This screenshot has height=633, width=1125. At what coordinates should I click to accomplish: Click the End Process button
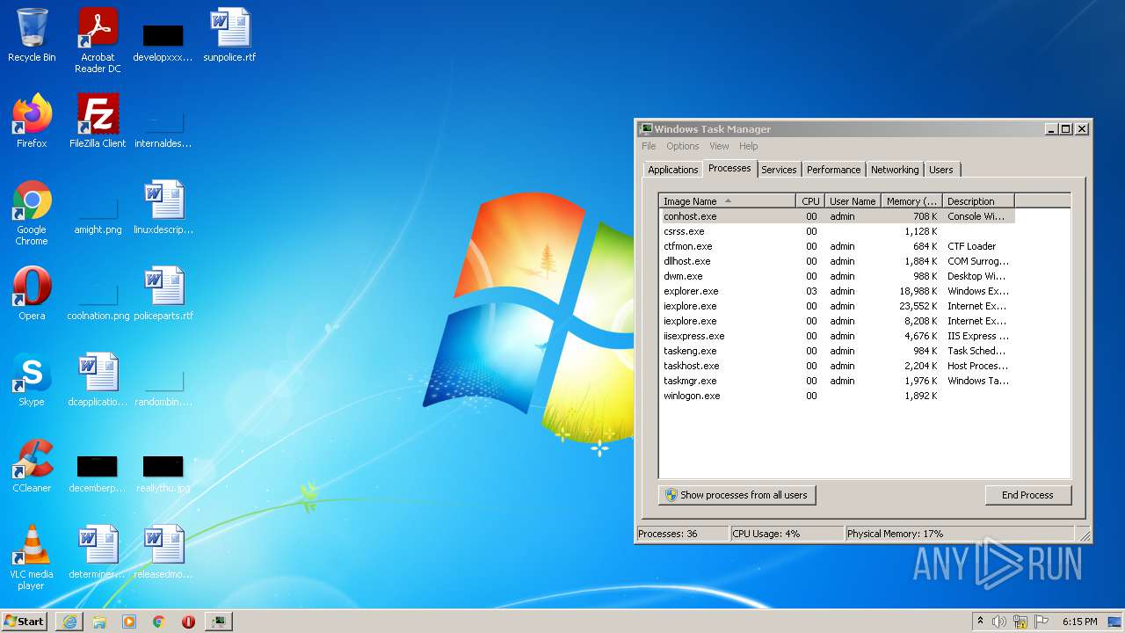1027,495
